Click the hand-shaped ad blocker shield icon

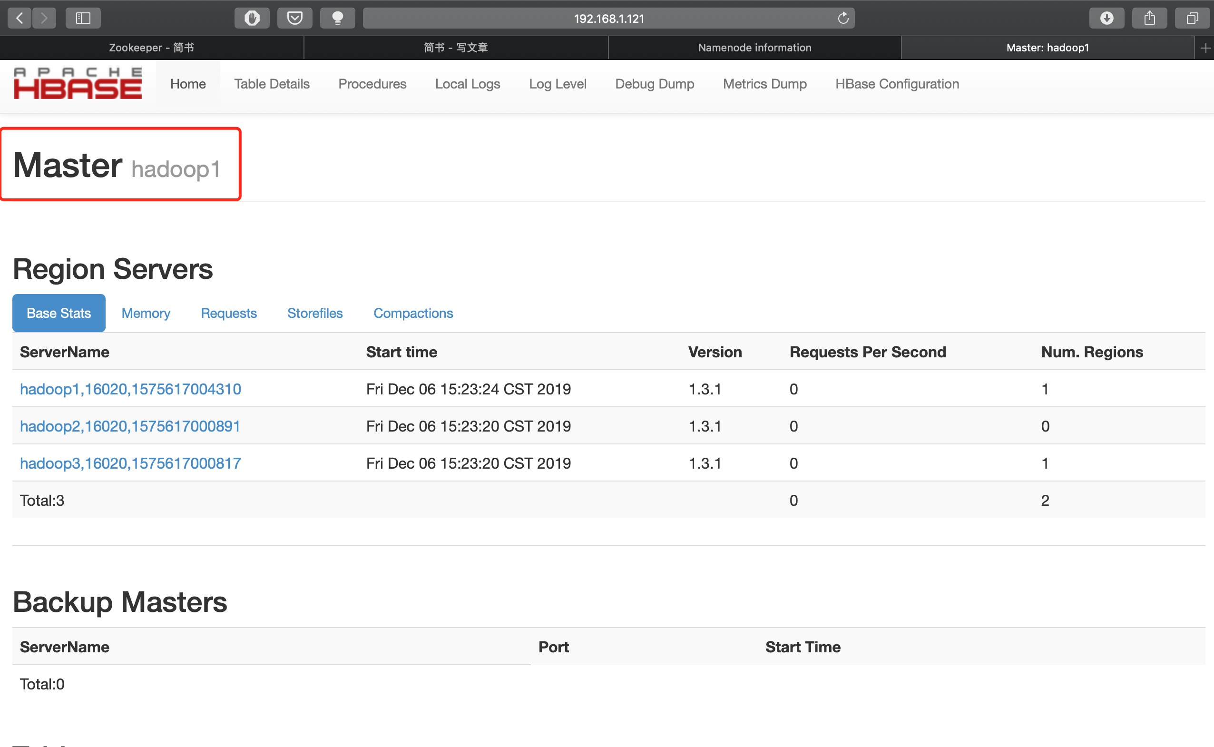tap(252, 18)
